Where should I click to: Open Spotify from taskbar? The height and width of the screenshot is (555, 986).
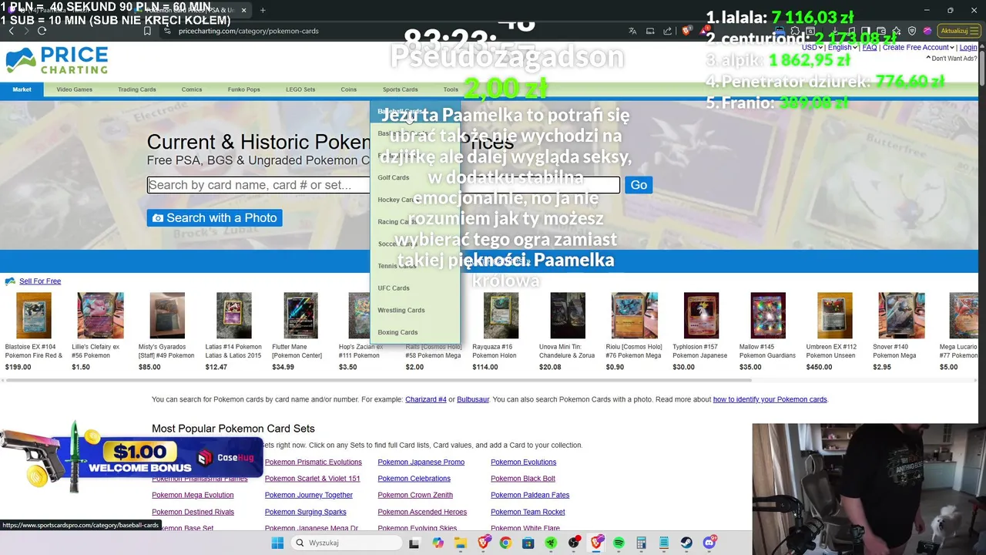point(619,543)
